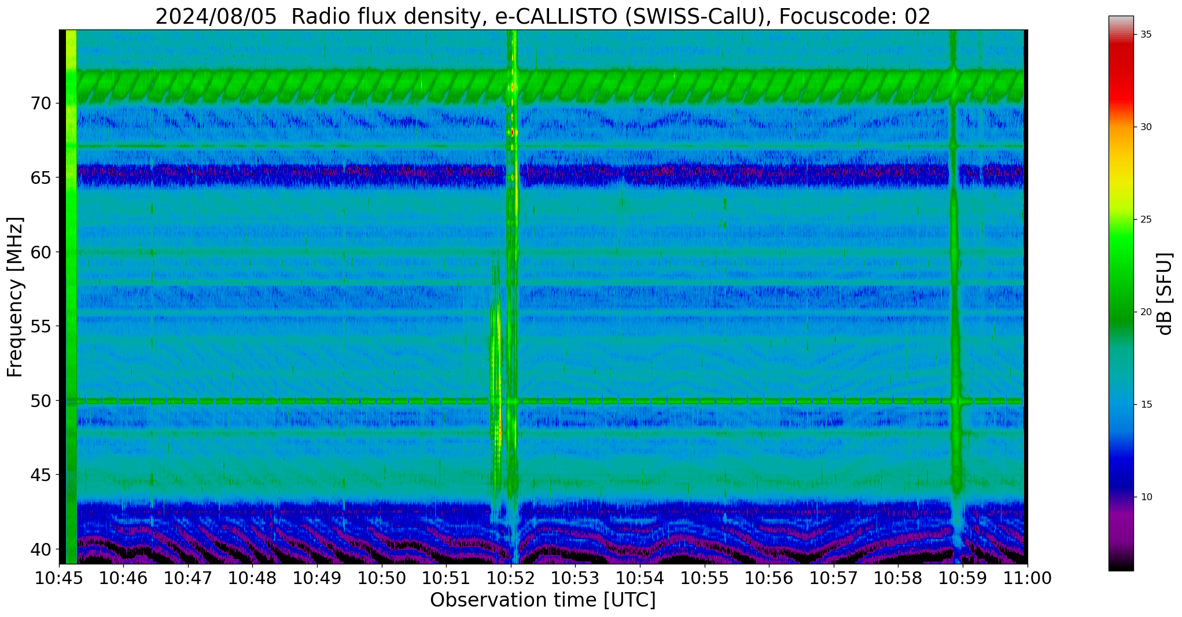This screenshot has width=1182, height=617.
Task: Click the yellow radio burst near 10:52 at 52 MHz
Action: pyautogui.click(x=495, y=370)
